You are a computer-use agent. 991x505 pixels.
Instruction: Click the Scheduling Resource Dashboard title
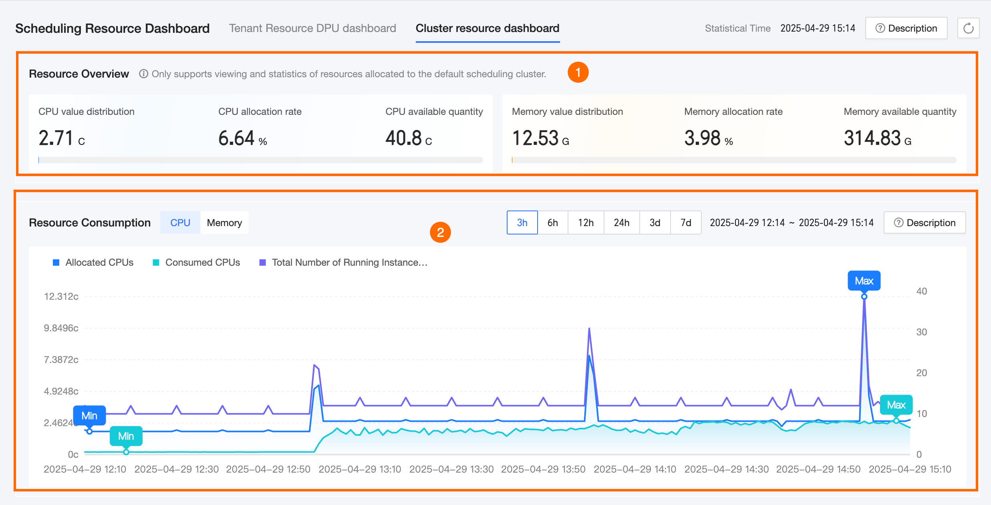[113, 28]
